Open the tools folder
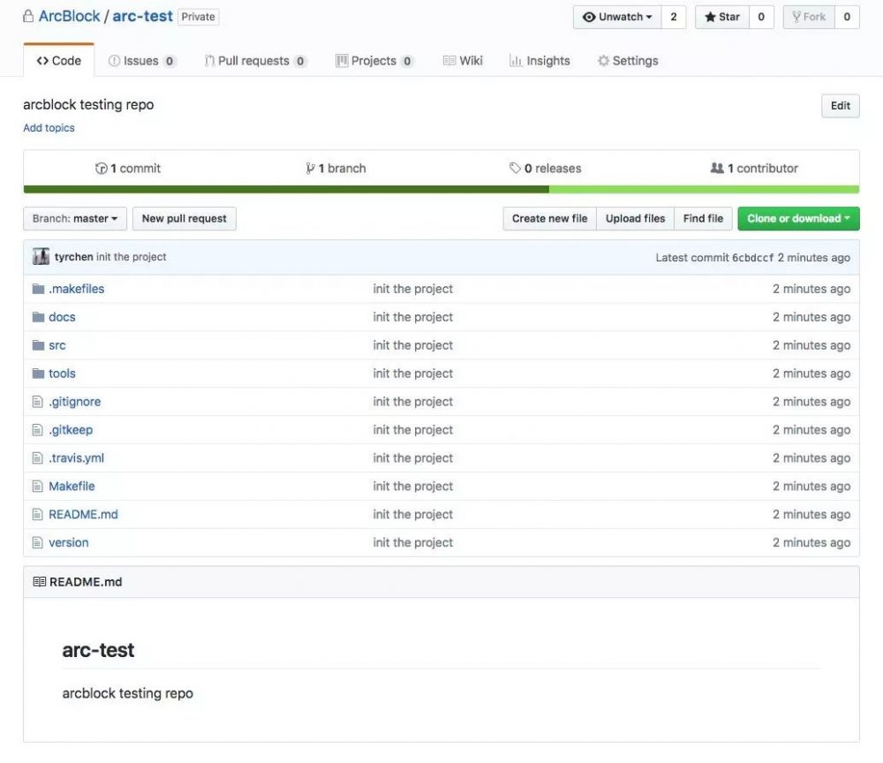The image size is (883, 763). (62, 374)
